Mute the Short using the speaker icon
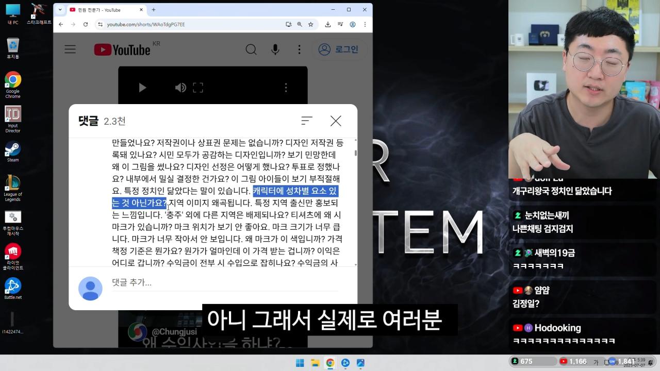Viewport: 660px width, 371px height. 180,88
